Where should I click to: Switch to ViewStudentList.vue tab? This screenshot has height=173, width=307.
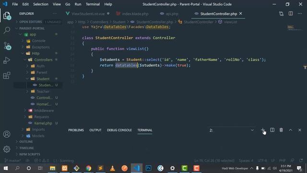pyautogui.click(x=88, y=14)
